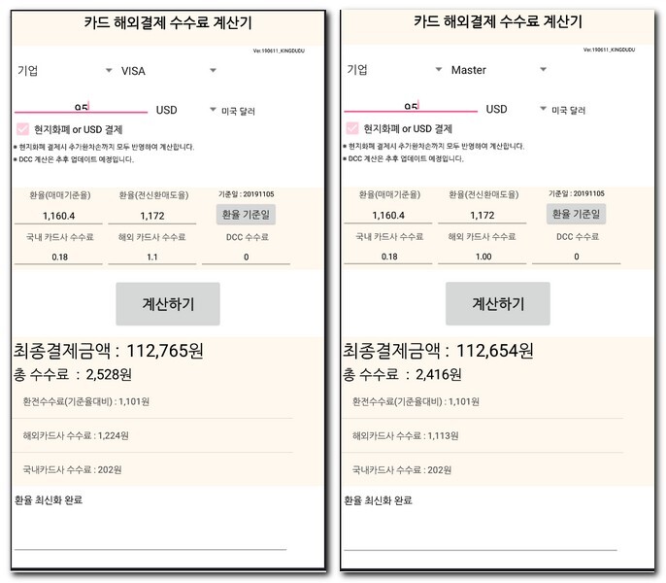
Task: Click 기준일 : 20191105 text in Master screen
Action: 576,193
